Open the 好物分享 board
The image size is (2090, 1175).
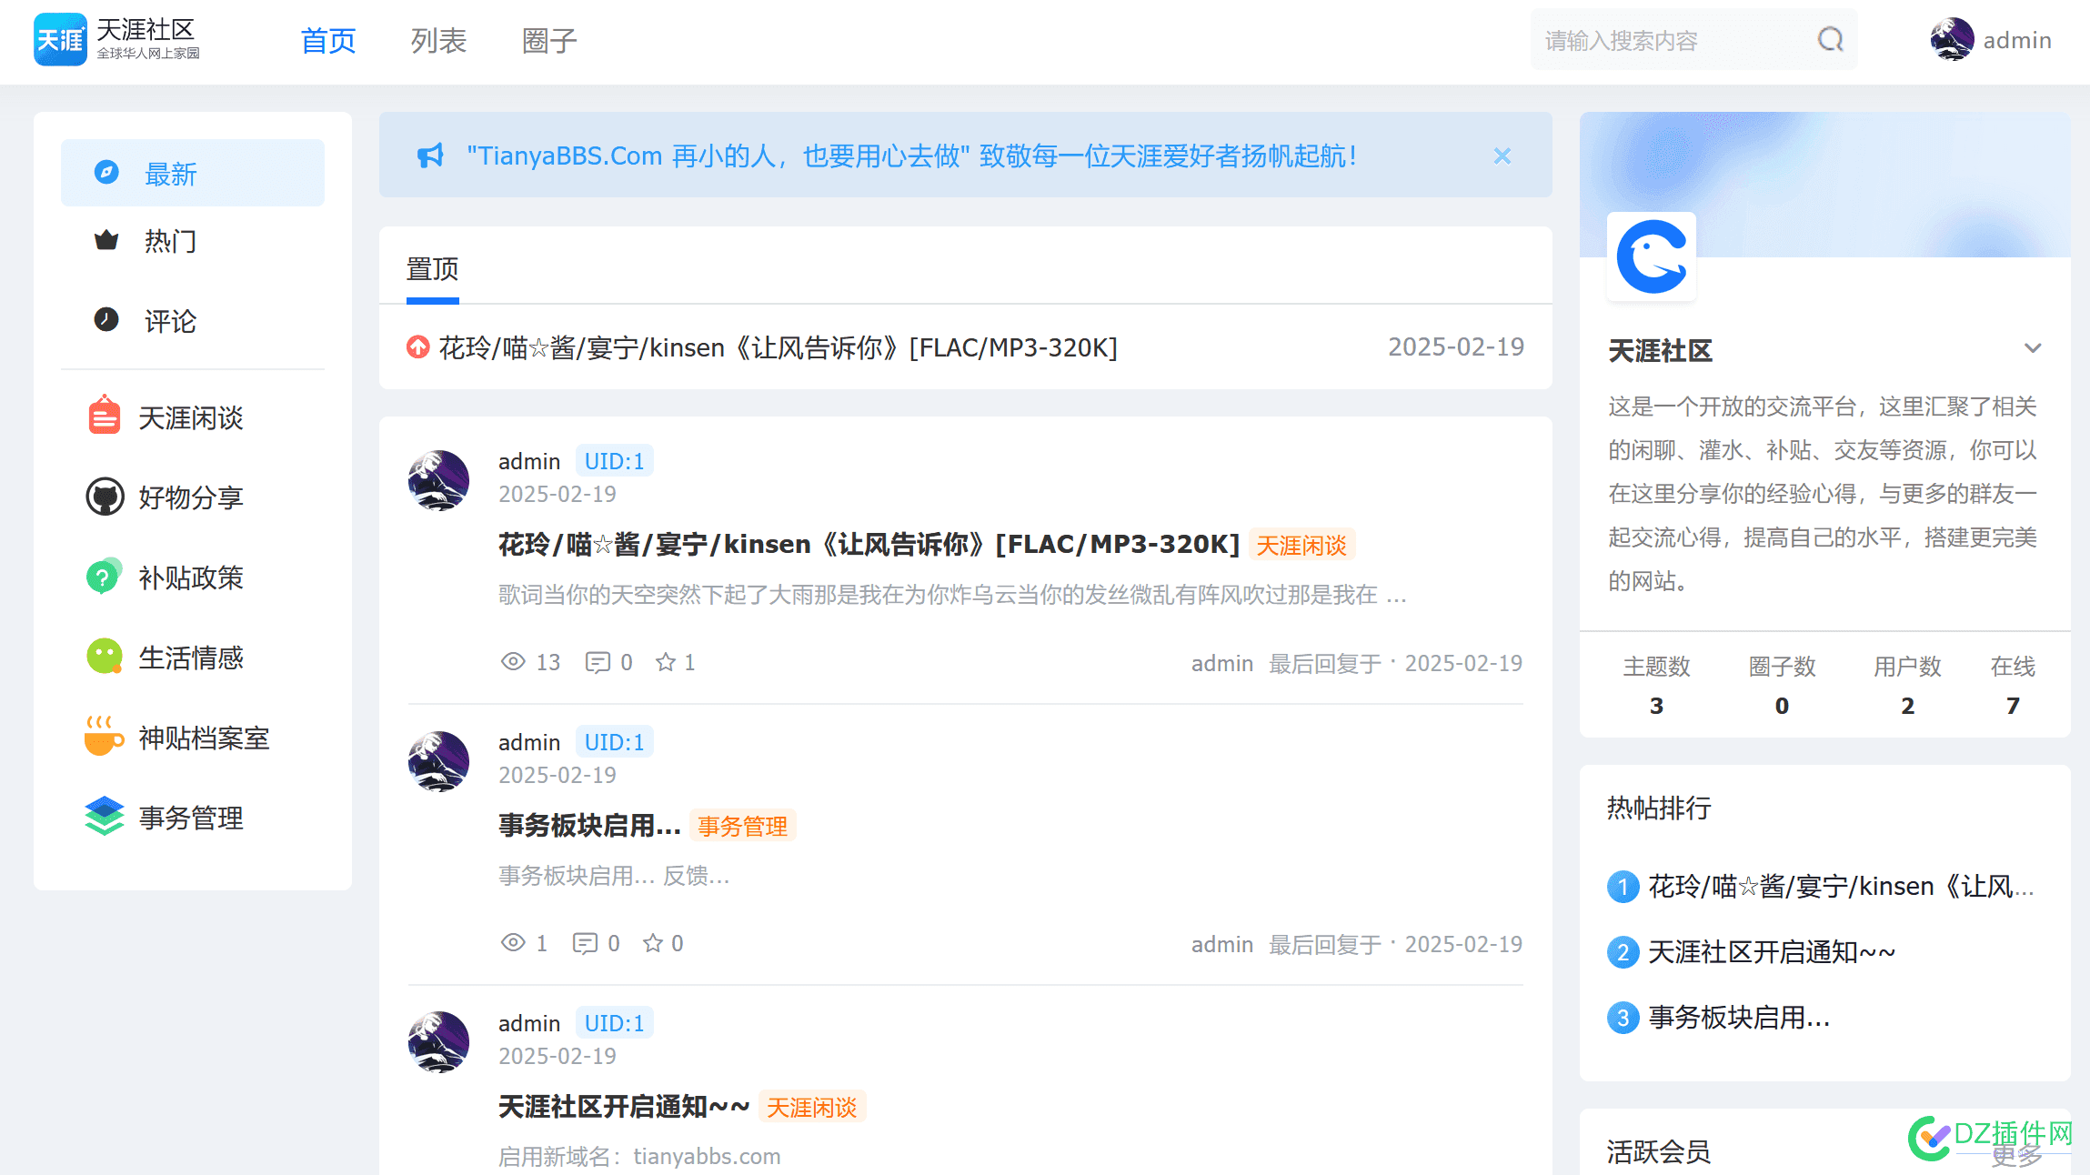pyautogui.click(x=191, y=497)
